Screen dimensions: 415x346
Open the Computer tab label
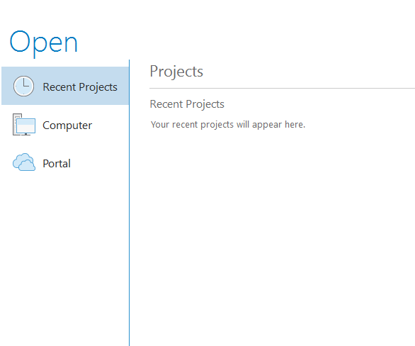click(x=67, y=125)
